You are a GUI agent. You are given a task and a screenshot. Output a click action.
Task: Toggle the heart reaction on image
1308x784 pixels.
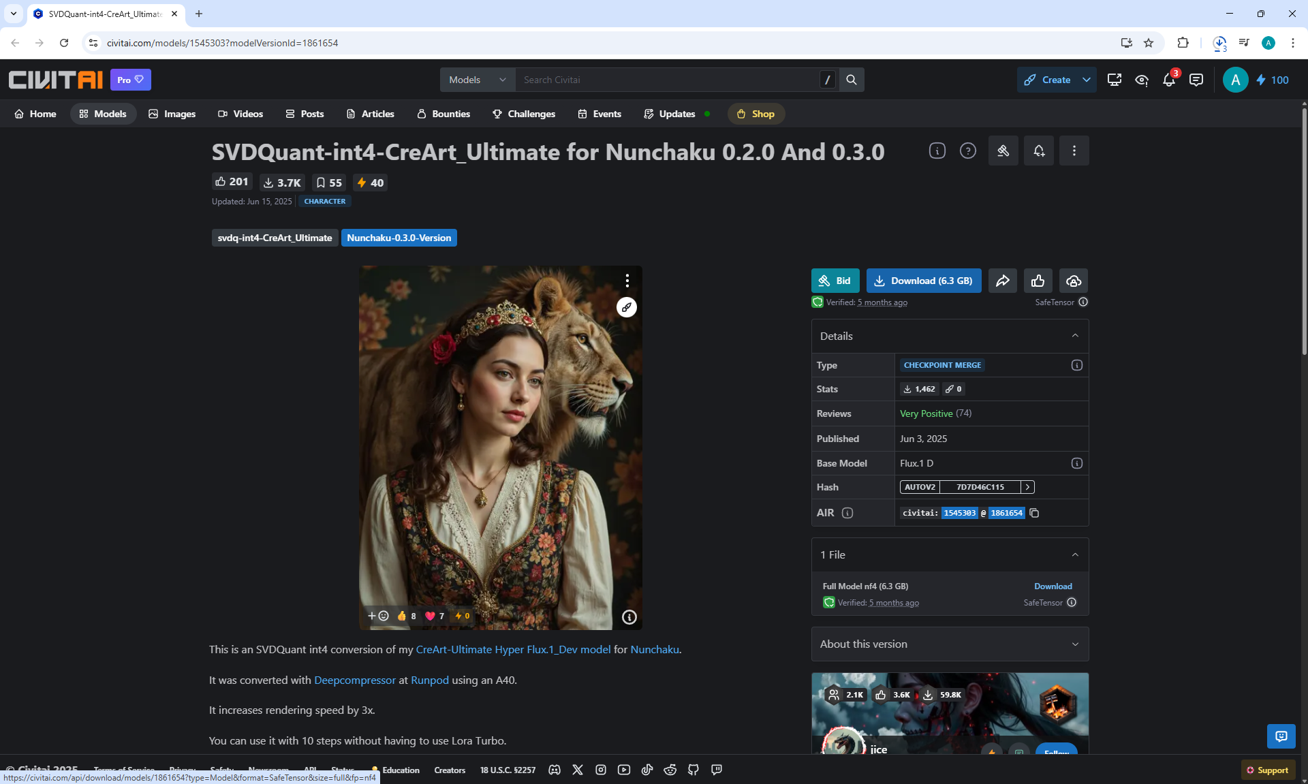point(435,616)
